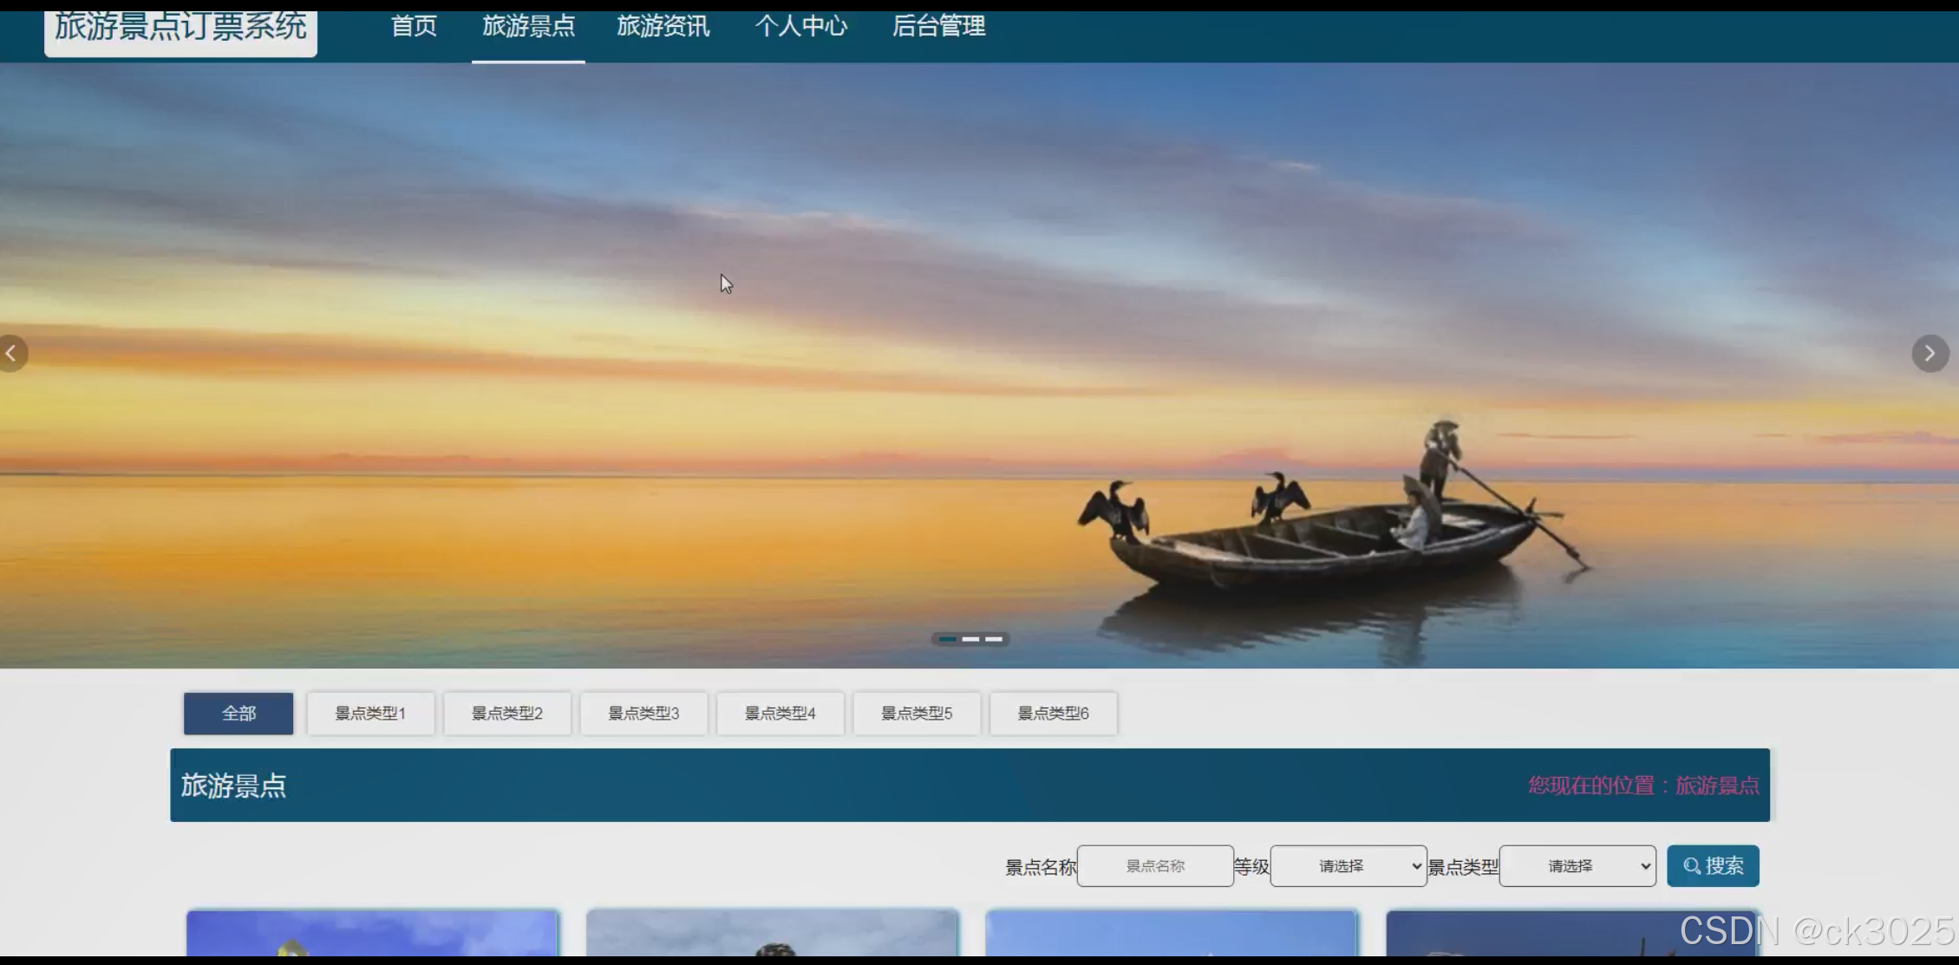Click the 旅游景点订票系统 site logo
1959x965 pixels.
coord(180,29)
